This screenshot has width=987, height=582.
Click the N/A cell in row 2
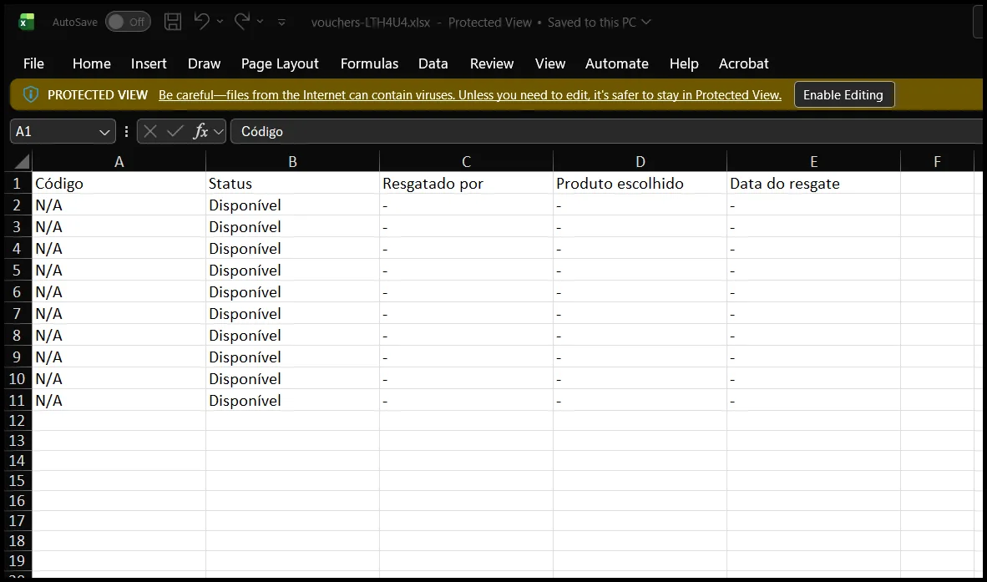coord(119,205)
